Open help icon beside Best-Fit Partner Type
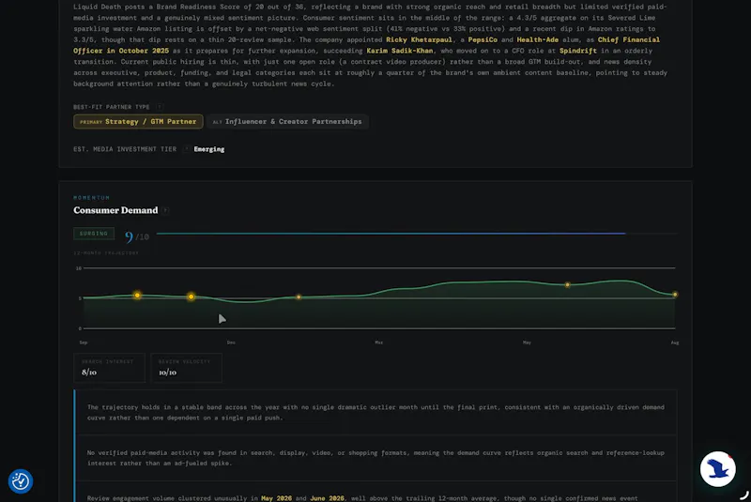The width and height of the screenshot is (751, 502). tap(160, 107)
